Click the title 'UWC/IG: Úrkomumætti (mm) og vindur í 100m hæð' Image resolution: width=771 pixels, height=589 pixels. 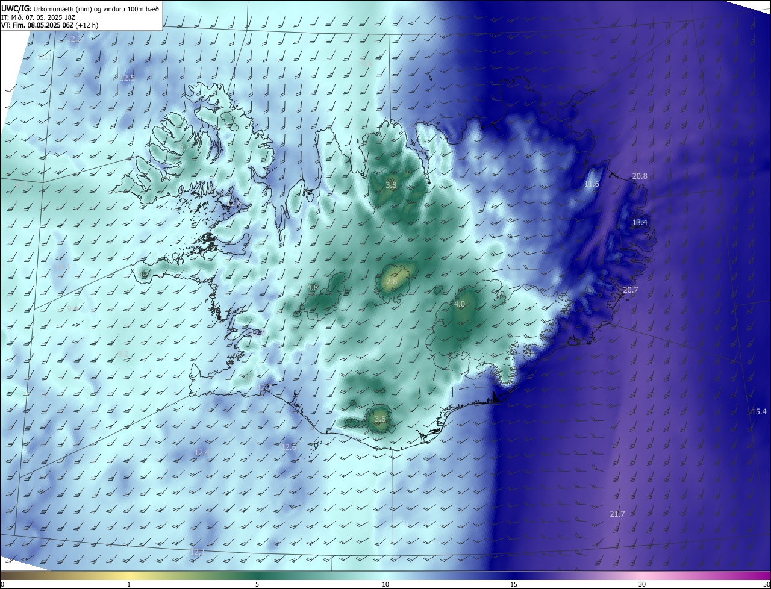(x=81, y=8)
